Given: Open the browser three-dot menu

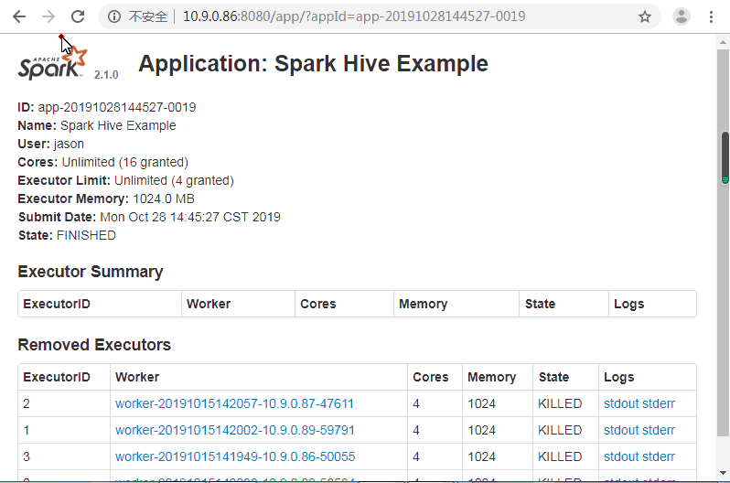Looking at the screenshot, I should tap(711, 16).
